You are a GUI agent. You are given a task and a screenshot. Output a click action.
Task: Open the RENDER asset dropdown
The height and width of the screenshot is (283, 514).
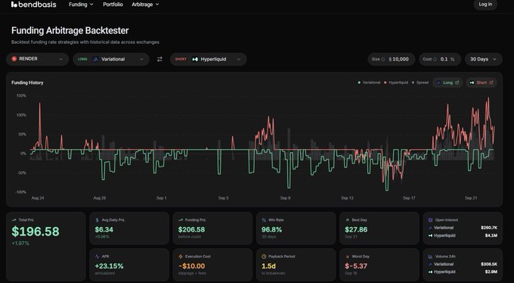(x=37, y=59)
